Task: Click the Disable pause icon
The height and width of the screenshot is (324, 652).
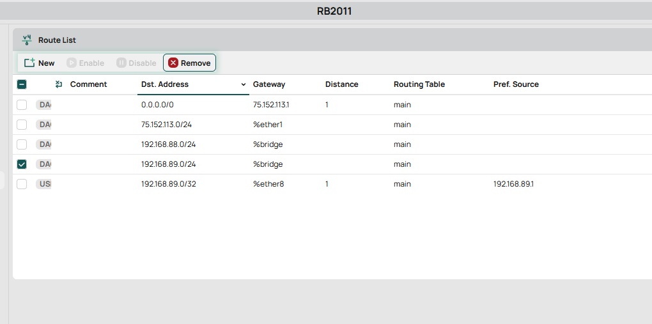Action: (121, 63)
